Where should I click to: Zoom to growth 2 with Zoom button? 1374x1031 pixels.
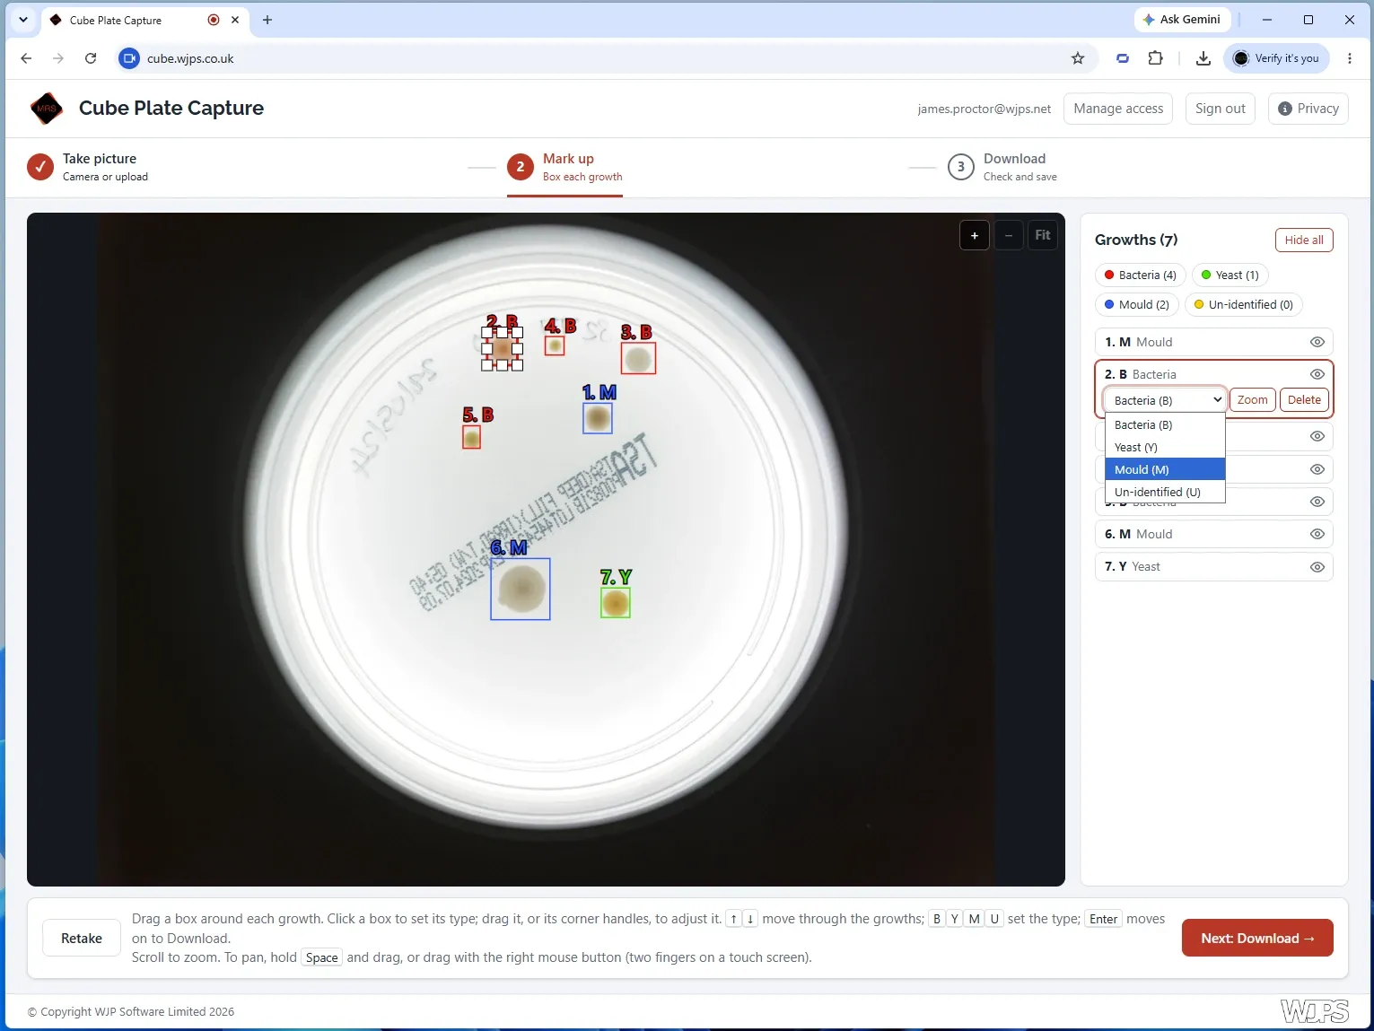coord(1253,400)
